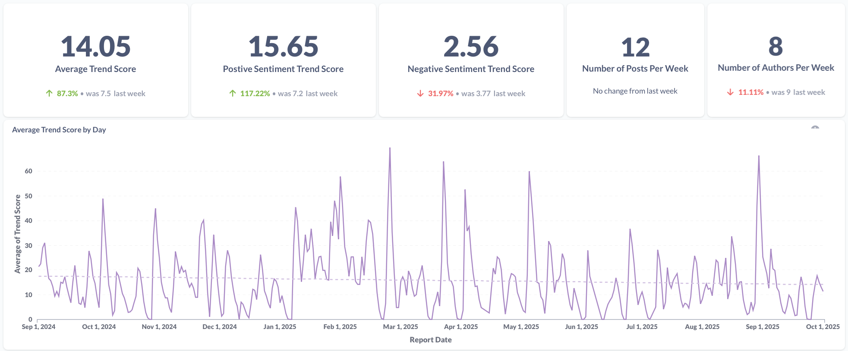Click the 15.65 metric value
Image resolution: width=848 pixels, height=351 pixels.
pyautogui.click(x=283, y=47)
